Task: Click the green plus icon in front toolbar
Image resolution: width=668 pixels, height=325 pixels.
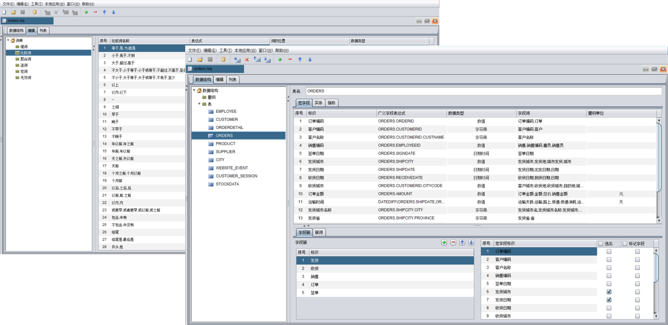Action: click(x=280, y=60)
